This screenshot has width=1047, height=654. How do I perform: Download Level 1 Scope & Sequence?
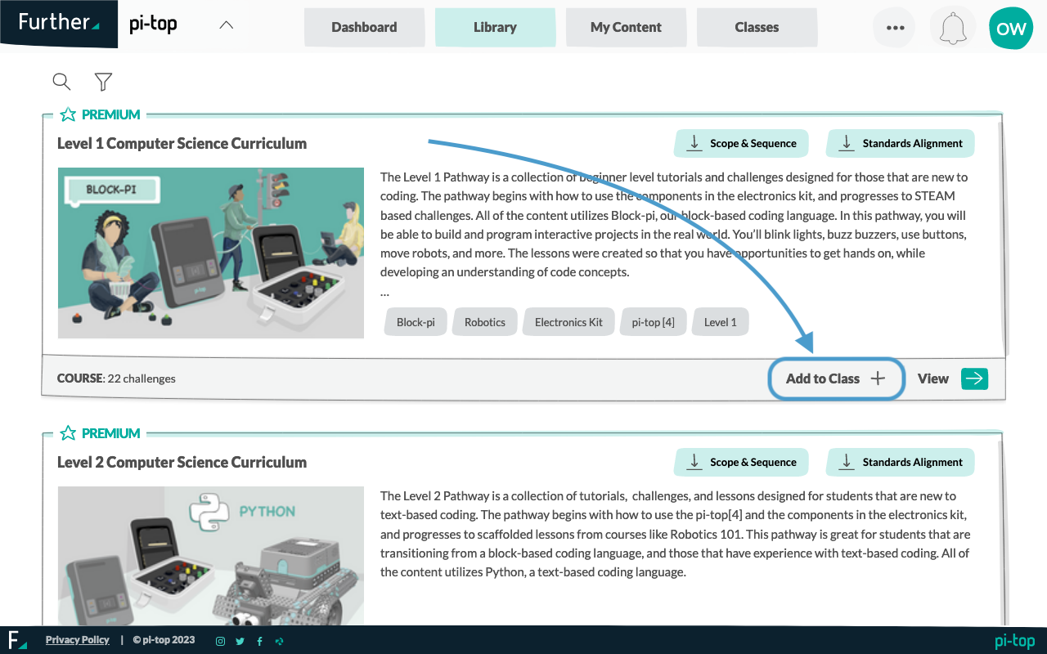point(741,143)
